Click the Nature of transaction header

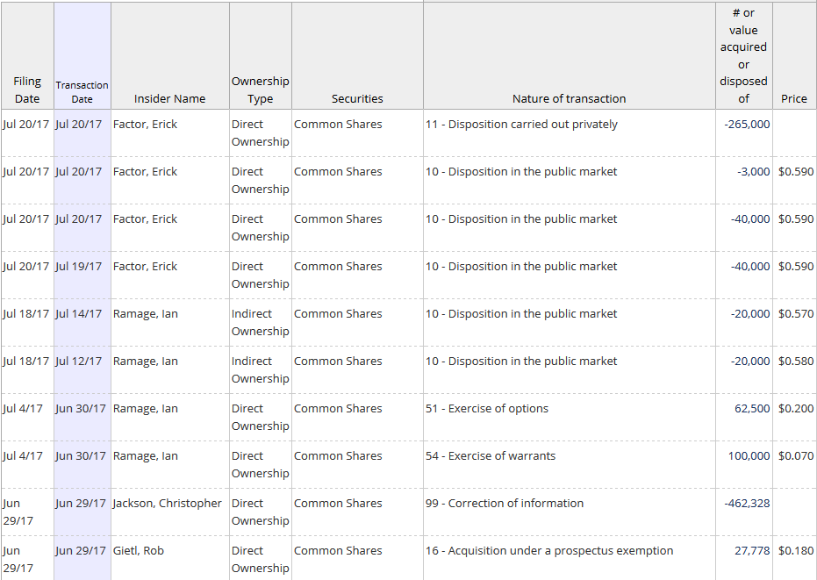[x=569, y=98]
